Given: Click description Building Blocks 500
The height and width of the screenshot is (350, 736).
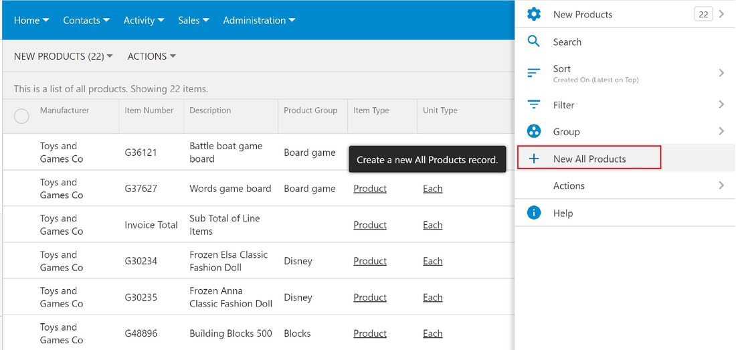Looking at the screenshot, I should click(230, 333).
